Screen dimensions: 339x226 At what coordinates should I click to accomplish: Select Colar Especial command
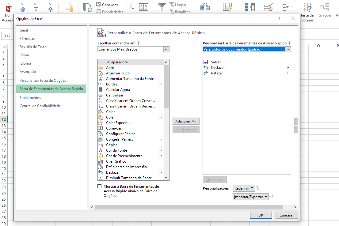point(131,123)
